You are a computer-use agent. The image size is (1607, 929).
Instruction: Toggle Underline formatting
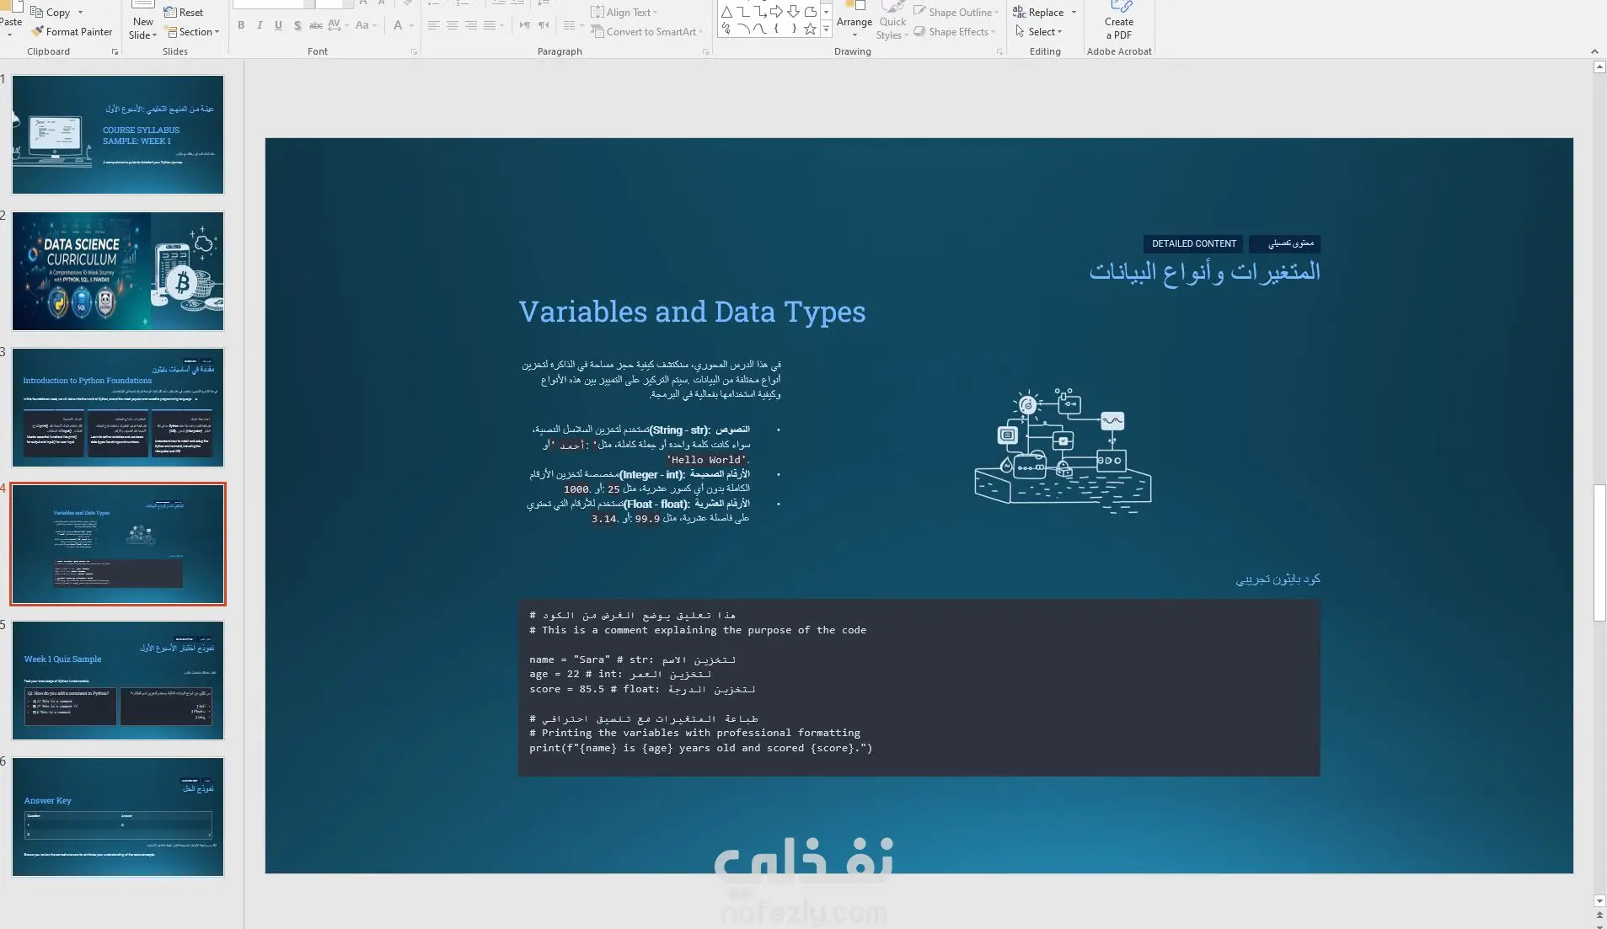point(278,25)
